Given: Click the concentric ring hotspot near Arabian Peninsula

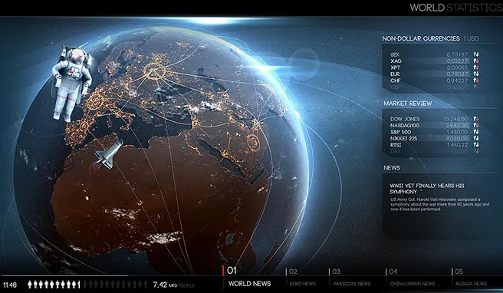Looking at the screenshot, I should 253,142.
